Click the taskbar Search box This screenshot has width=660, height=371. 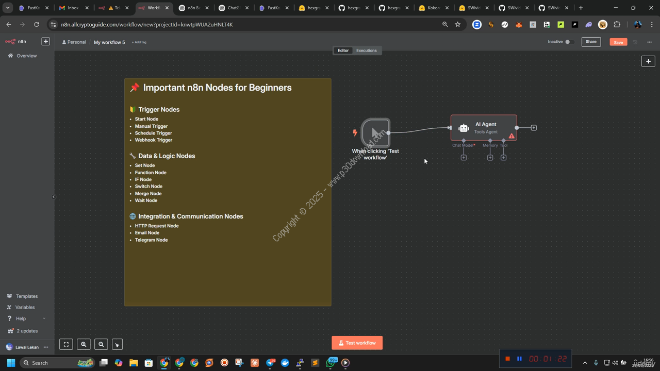57,363
